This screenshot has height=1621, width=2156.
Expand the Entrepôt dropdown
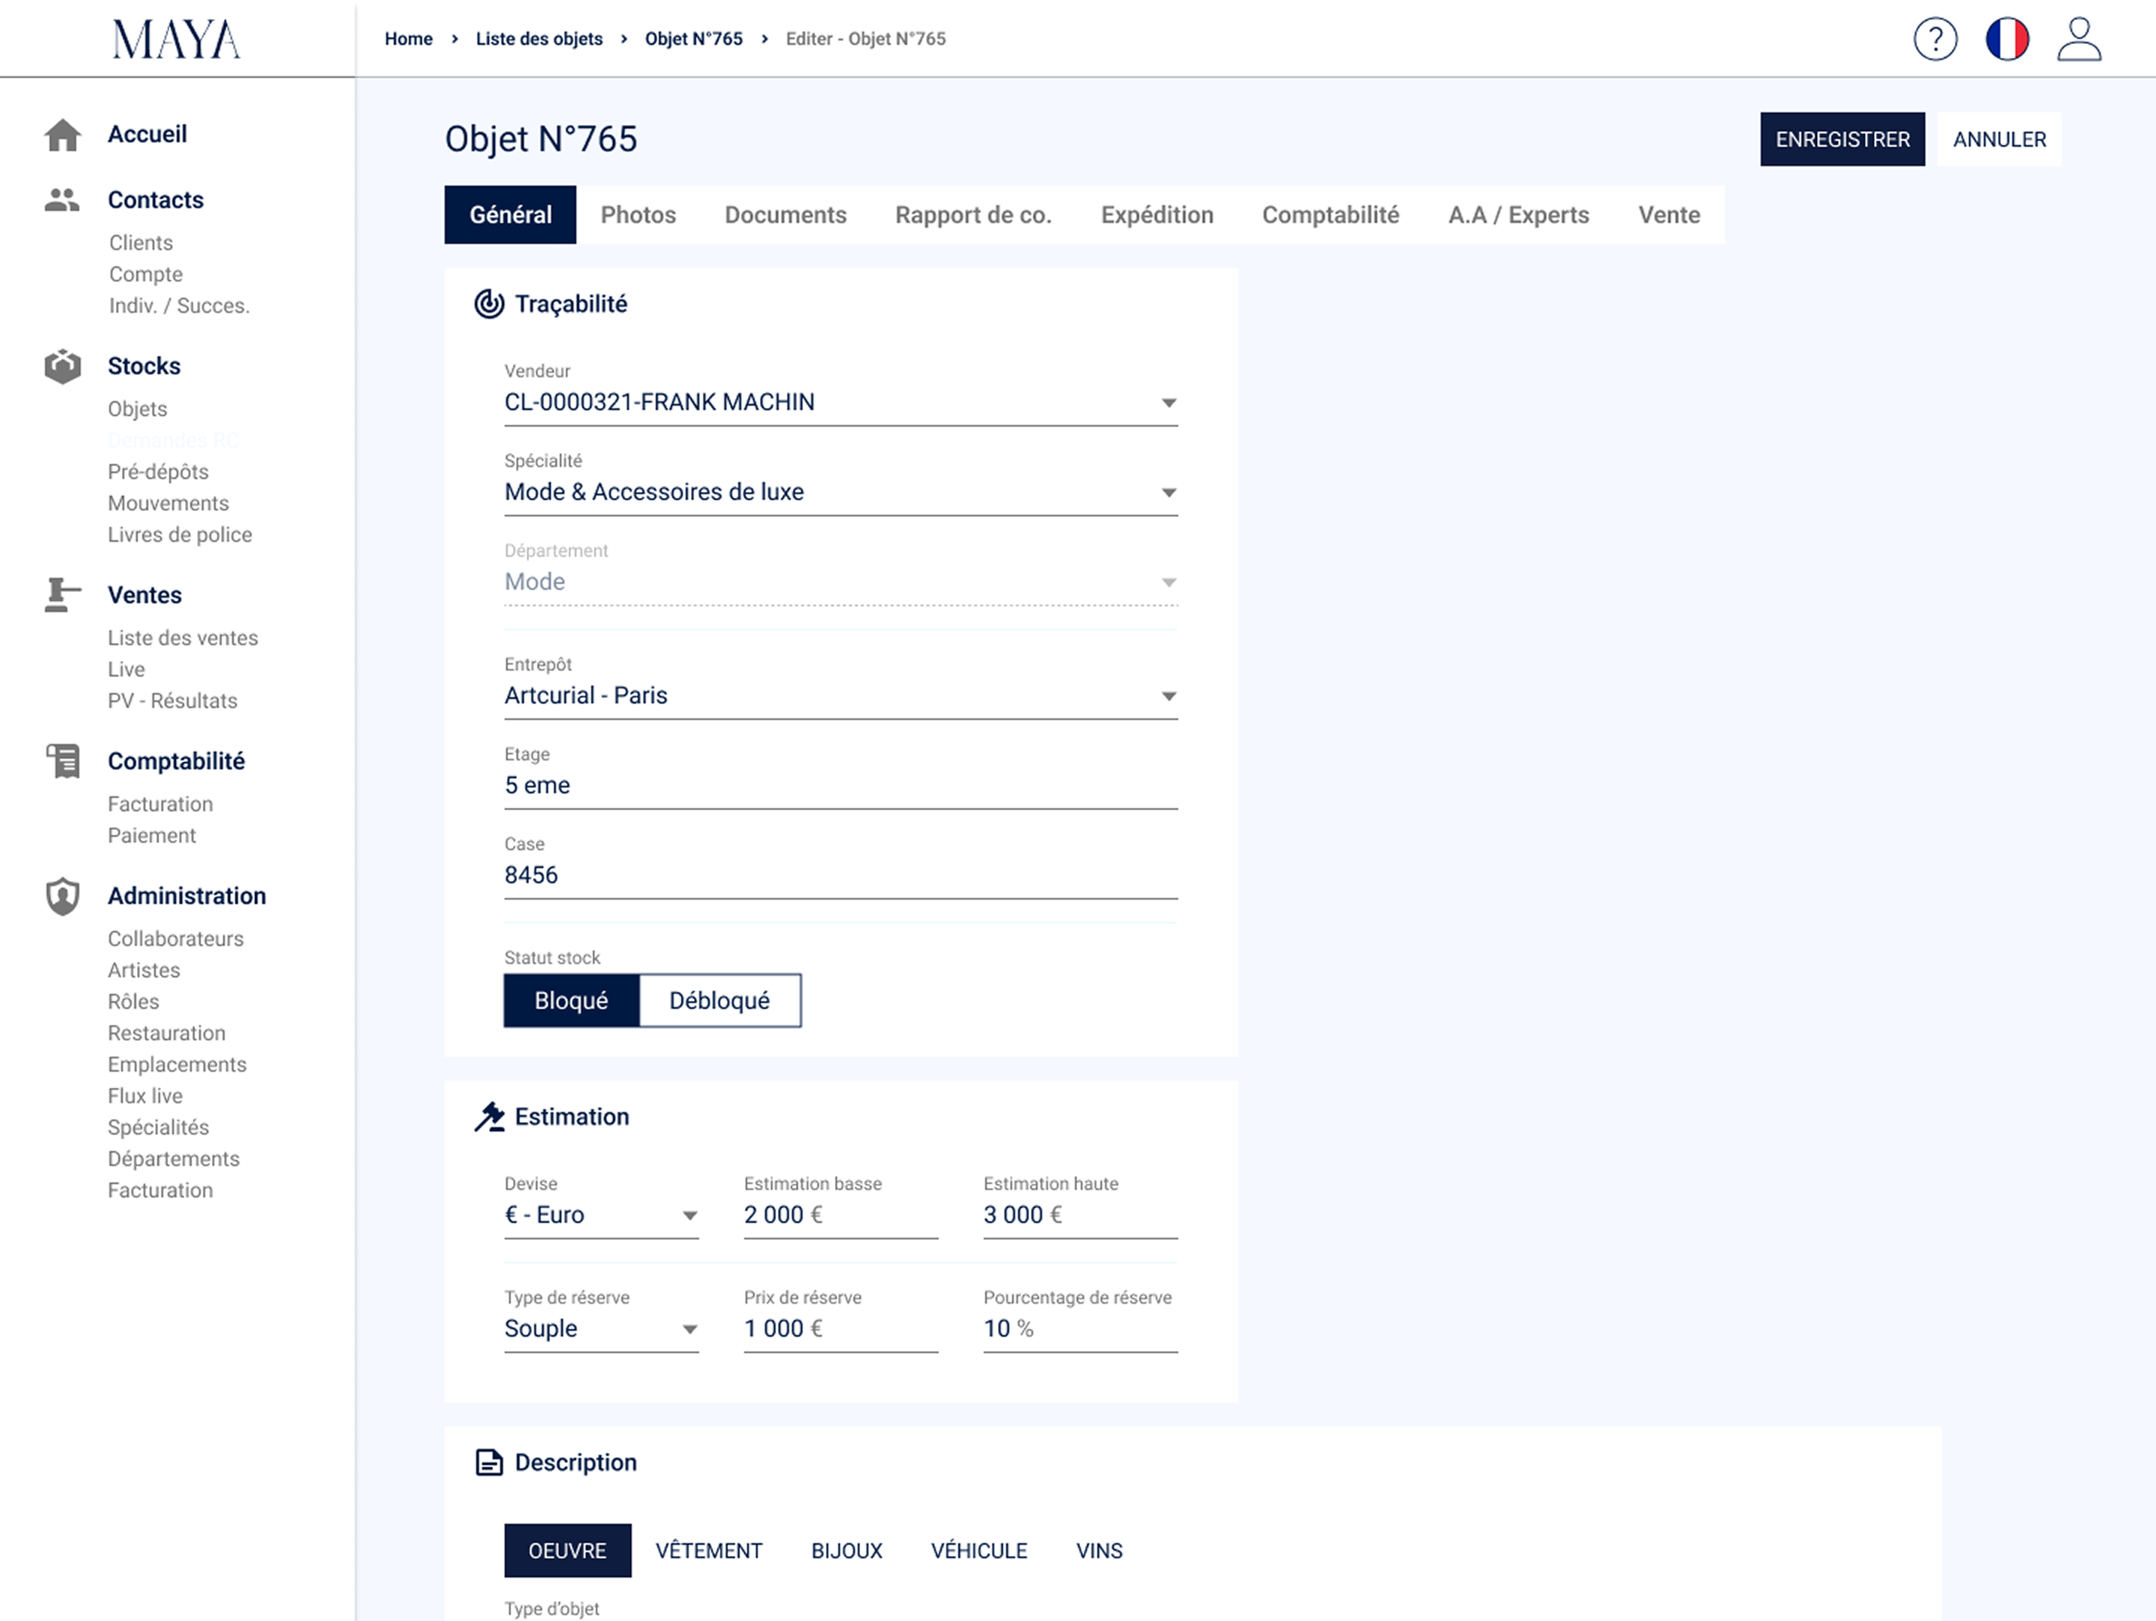tap(840, 695)
